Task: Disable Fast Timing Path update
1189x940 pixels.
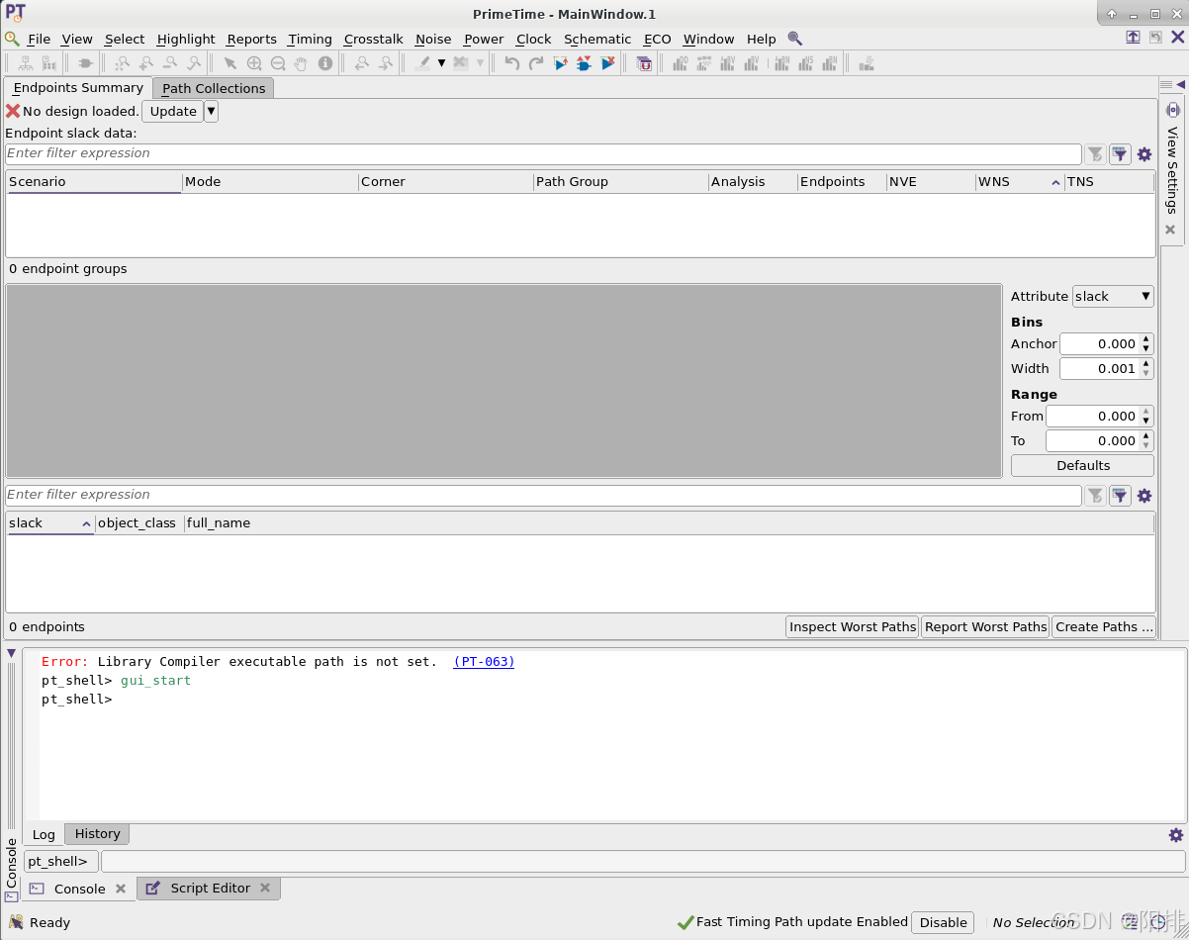Action: coord(943,922)
